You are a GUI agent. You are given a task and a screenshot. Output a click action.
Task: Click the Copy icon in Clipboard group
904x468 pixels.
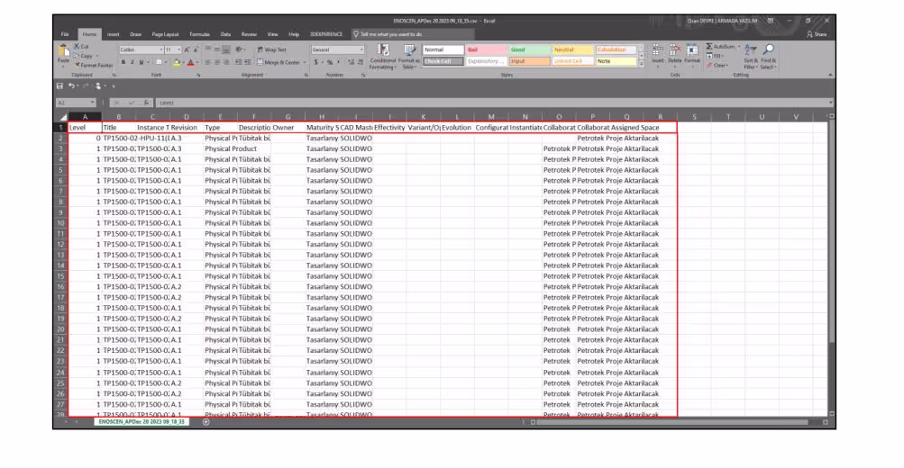coord(76,56)
